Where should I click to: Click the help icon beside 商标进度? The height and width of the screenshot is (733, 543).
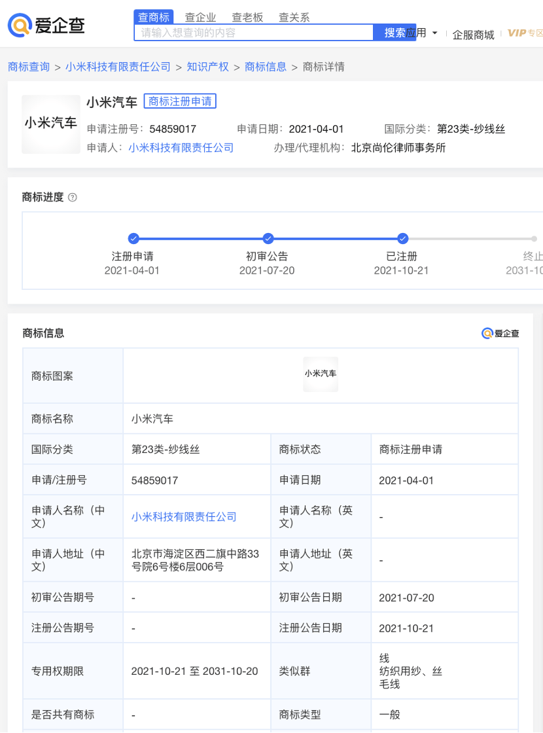tap(73, 197)
